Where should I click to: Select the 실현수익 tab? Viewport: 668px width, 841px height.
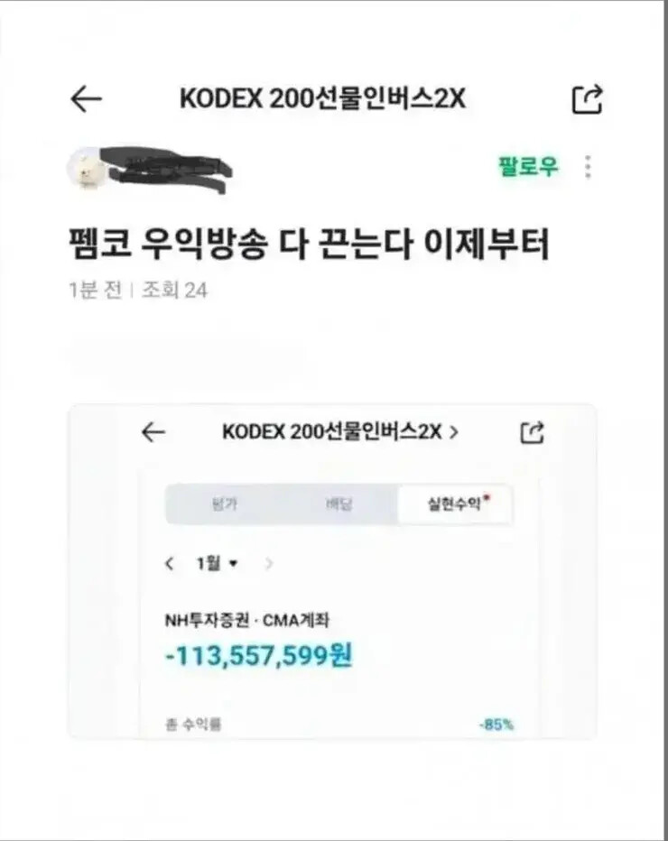[455, 504]
